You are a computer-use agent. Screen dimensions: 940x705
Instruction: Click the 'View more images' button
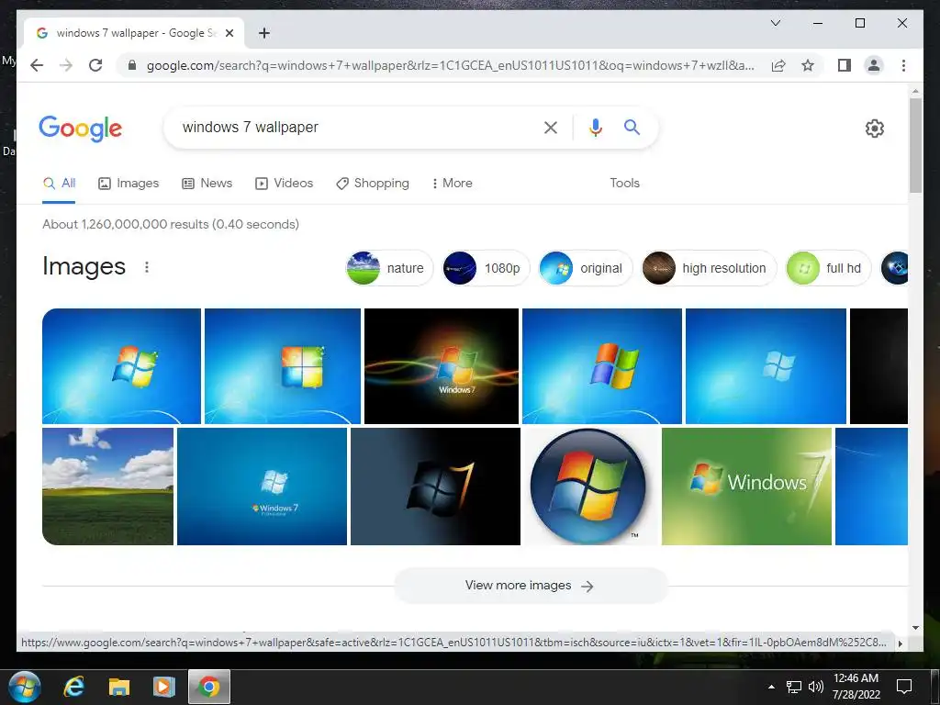click(531, 586)
